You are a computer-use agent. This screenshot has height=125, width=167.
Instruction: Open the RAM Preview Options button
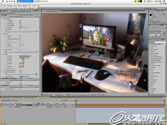(158, 31)
